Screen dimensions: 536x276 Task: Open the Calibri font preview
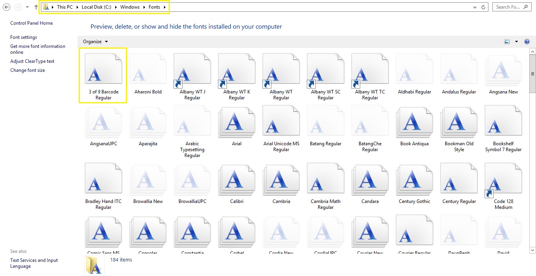point(236,180)
